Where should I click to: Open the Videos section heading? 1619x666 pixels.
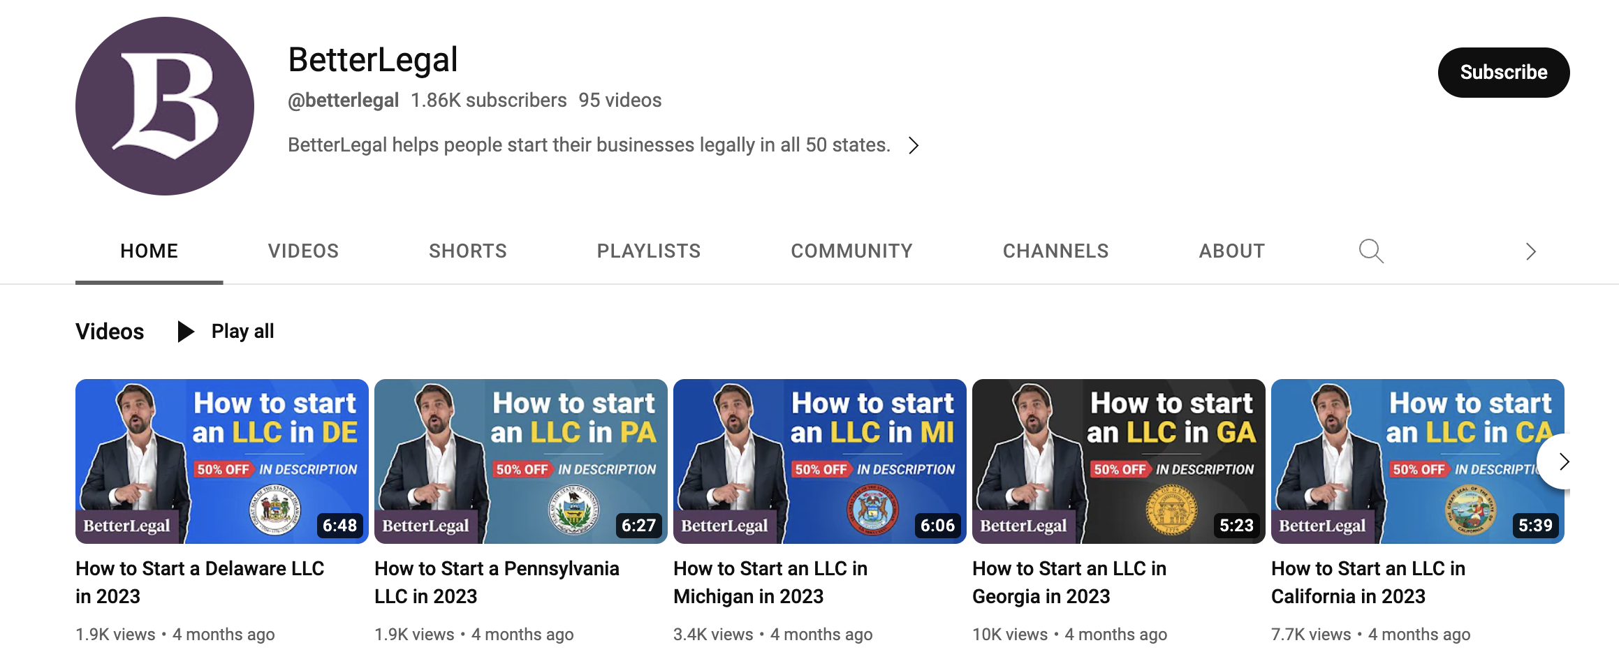pyautogui.click(x=110, y=332)
